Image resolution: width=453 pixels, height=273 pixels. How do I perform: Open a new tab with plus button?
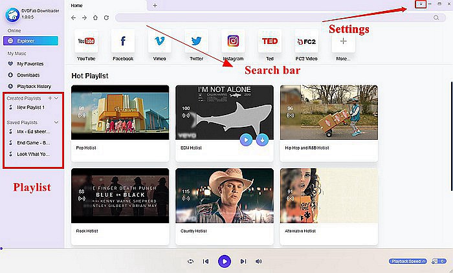155,5
